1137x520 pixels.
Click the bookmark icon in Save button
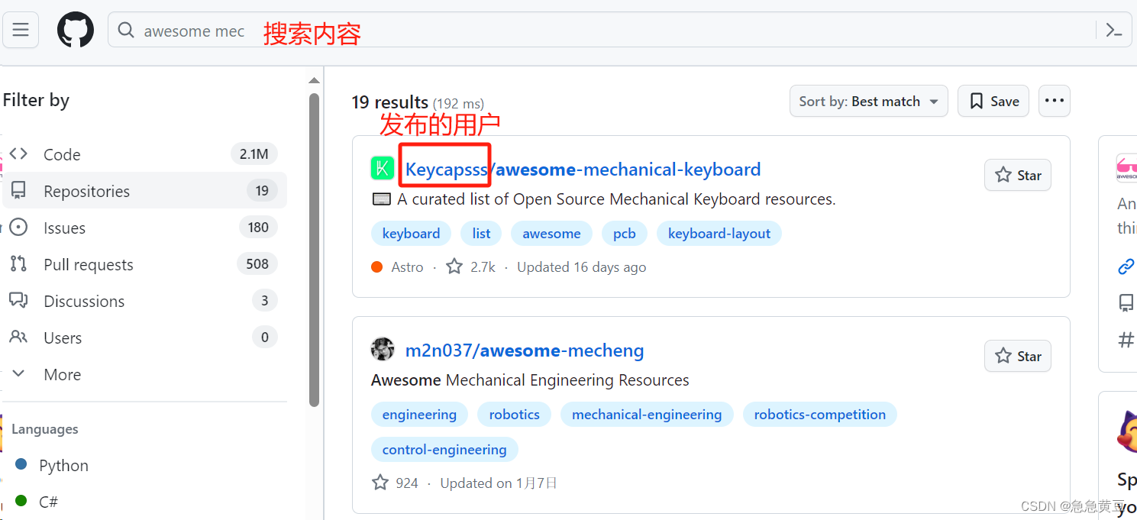click(x=976, y=101)
